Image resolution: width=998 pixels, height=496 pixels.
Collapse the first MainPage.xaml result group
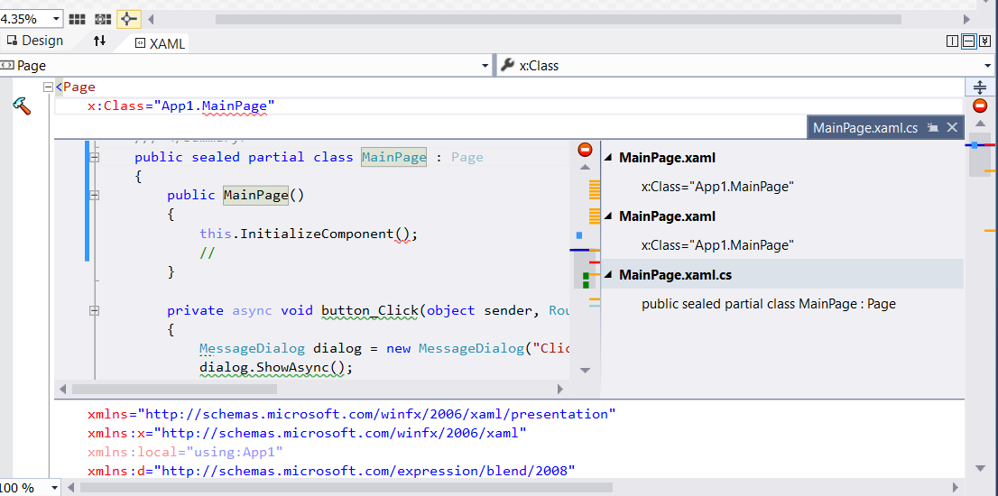point(608,158)
